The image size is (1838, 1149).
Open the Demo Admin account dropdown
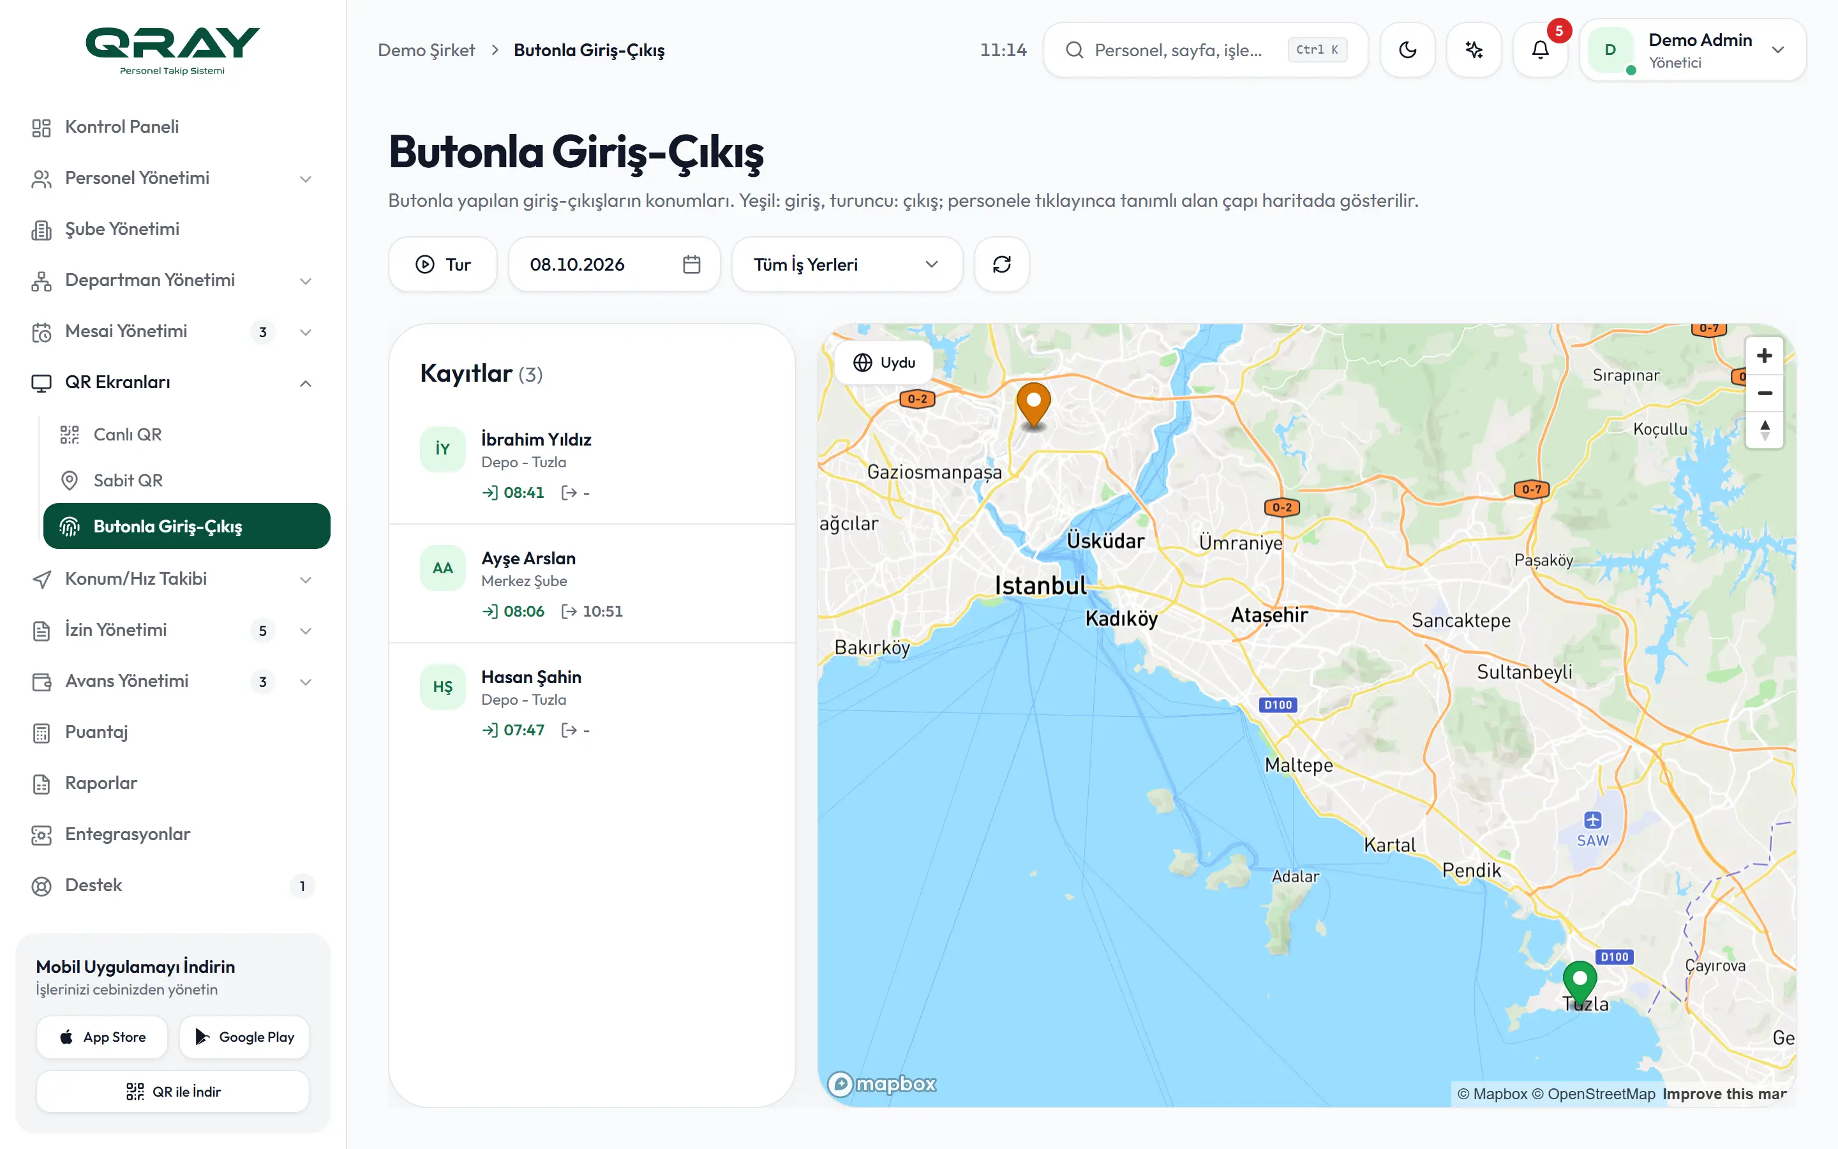[x=1693, y=50]
